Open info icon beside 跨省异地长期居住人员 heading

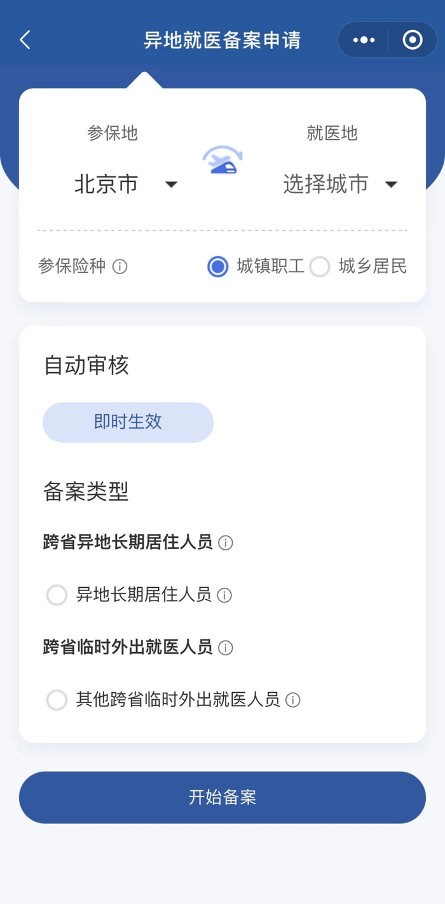tap(226, 543)
